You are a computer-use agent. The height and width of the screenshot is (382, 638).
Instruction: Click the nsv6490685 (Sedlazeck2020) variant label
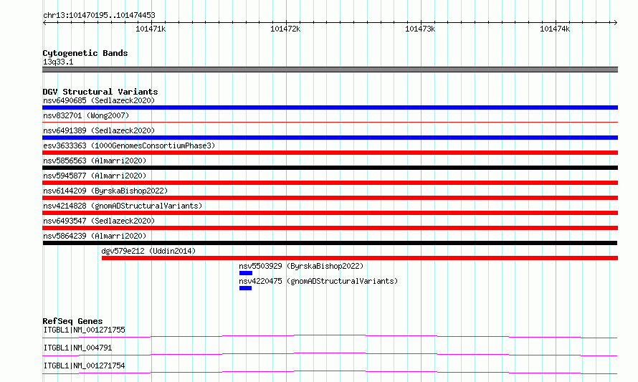coord(99,100)
